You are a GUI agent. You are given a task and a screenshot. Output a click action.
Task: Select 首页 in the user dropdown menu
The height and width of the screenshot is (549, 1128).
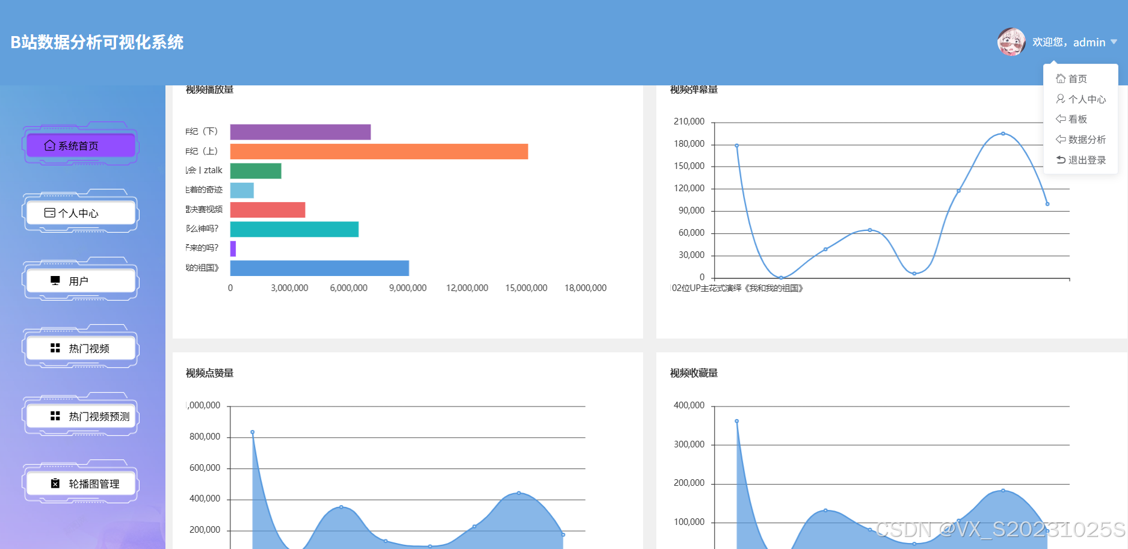click(x=1080, y=79)
